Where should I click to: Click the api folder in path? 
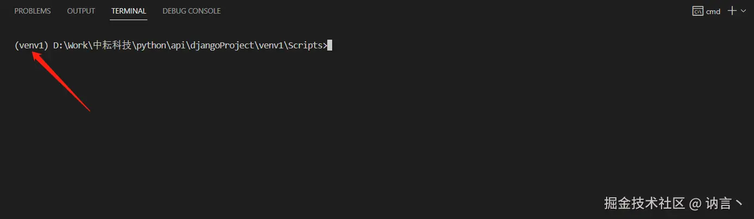pyautogui.click(x=178, y=46)
